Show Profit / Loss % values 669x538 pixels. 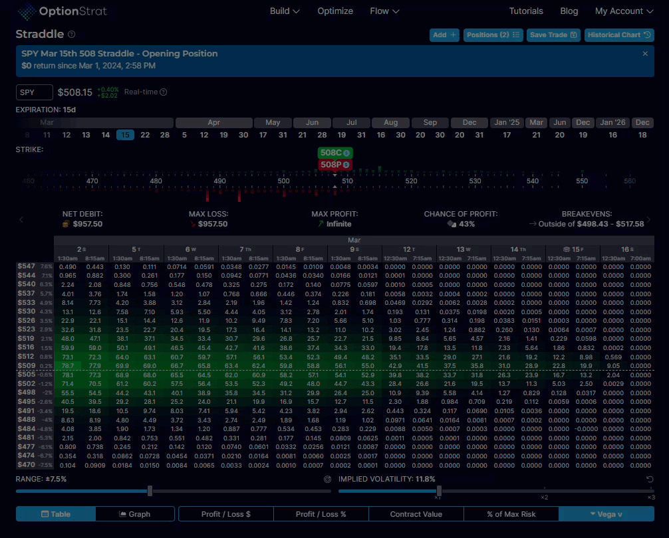tap(321, 514)
